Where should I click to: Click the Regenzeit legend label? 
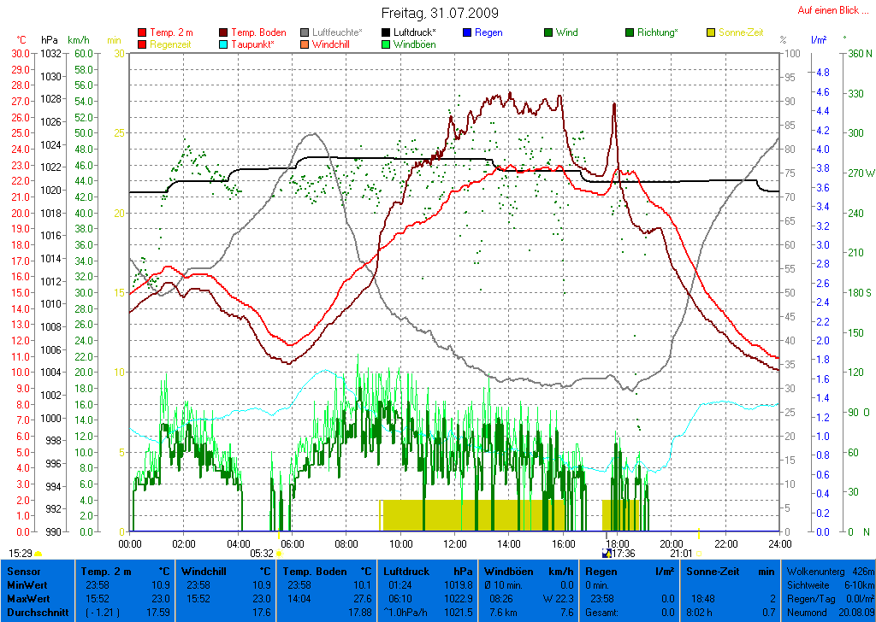[172, 44]
